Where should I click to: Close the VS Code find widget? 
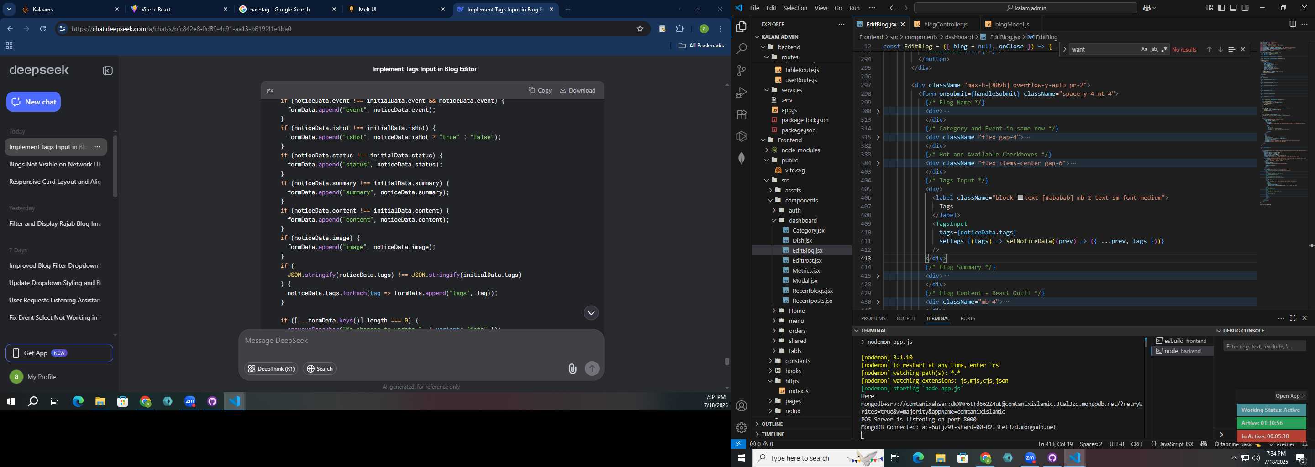coord(1243,49)
